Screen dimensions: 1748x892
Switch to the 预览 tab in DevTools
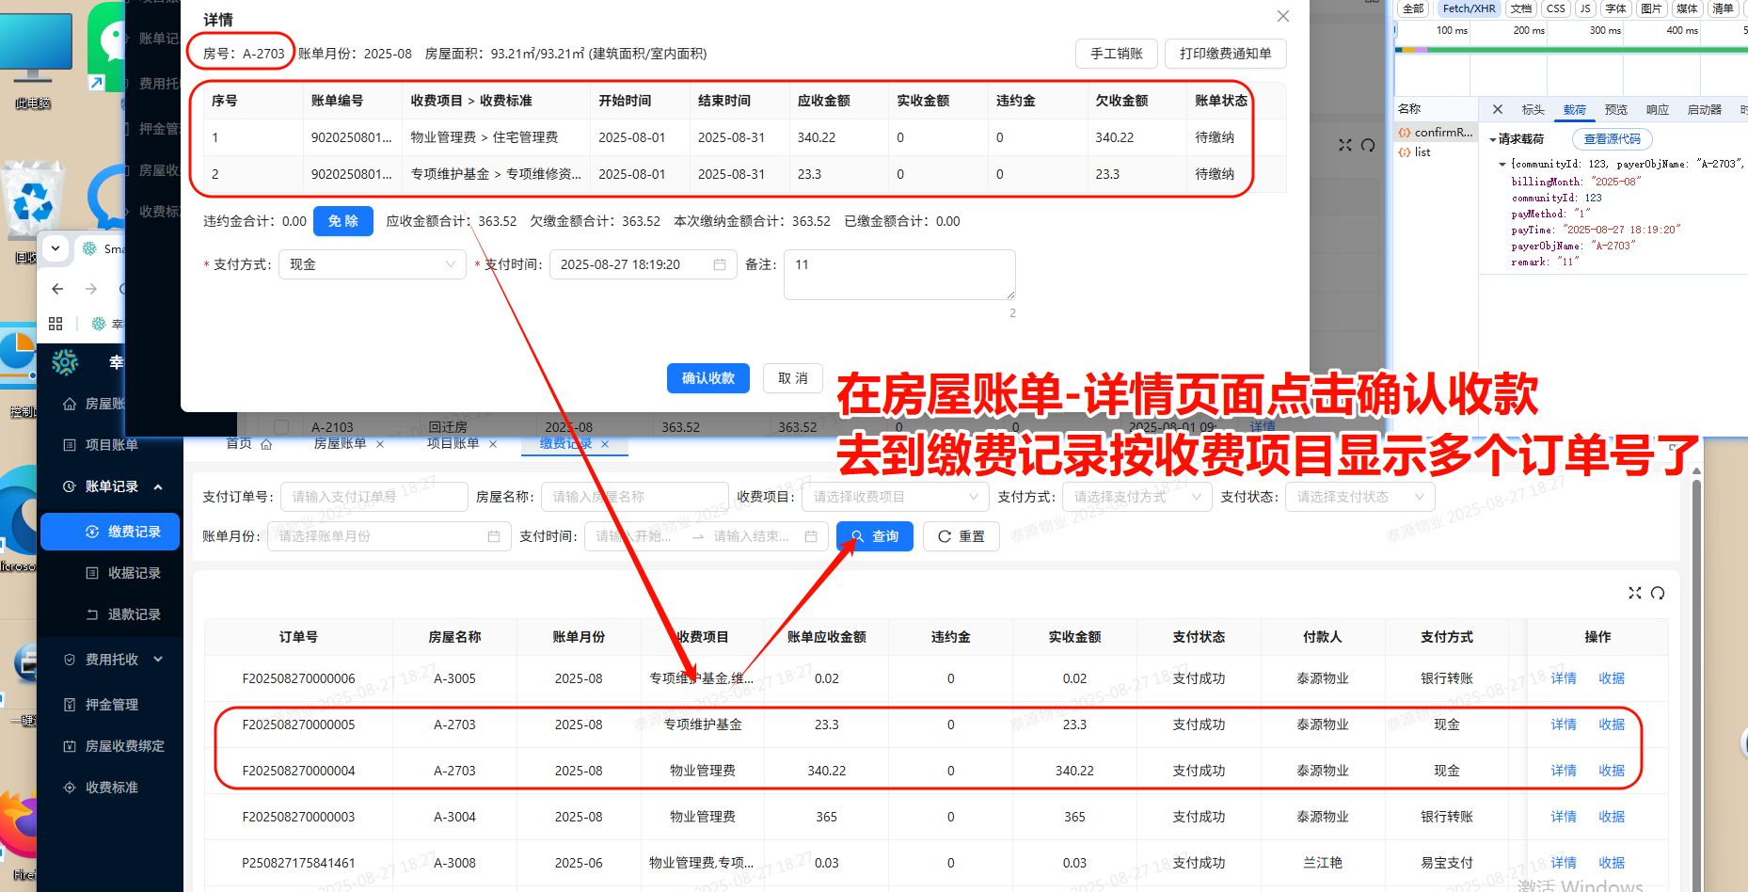point(1615,110)
